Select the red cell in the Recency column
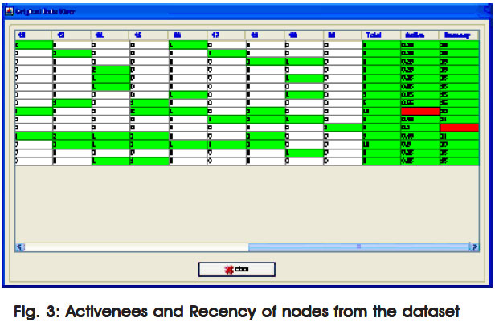This screenshot has width=495, height=322. pos(459,128)
